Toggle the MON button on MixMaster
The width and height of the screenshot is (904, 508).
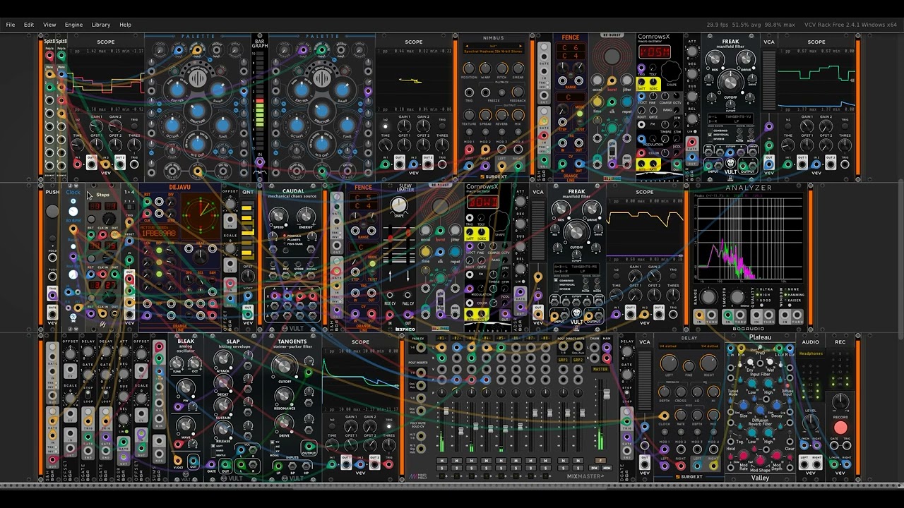point(607,468)
